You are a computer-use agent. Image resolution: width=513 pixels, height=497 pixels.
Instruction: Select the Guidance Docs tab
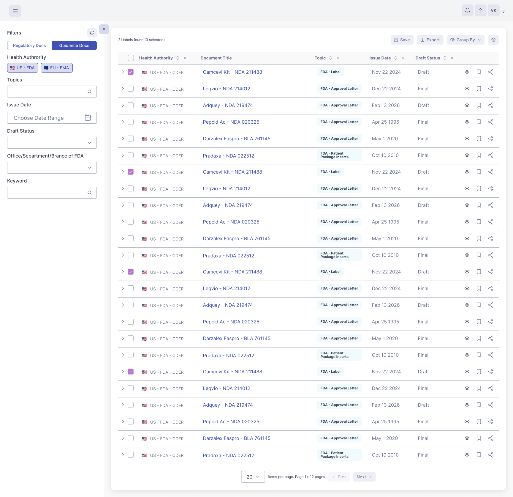click(x=74, y=45)
